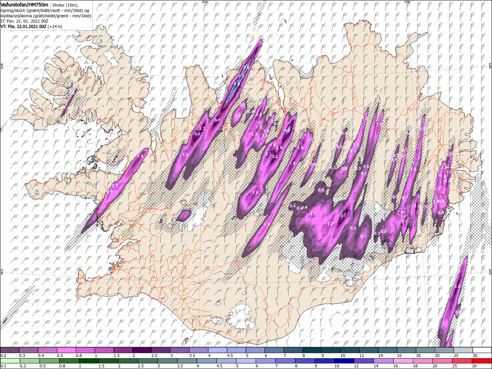Pick the rain legend swatch starting at 2.5
This screenshot has width=492, height=369.
pos(147,361)
